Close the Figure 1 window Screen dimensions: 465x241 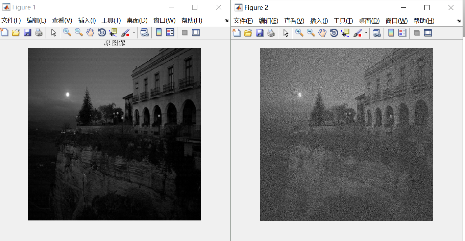coord(219,7)
